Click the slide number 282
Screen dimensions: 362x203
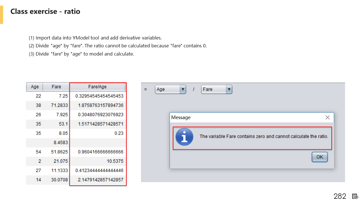click(x=340, y=196)
